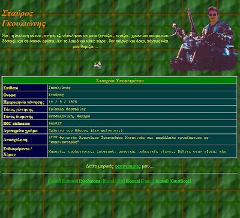The image size is (240, 218).
Task: Click the Όνομα label cell
Action: 25,95
